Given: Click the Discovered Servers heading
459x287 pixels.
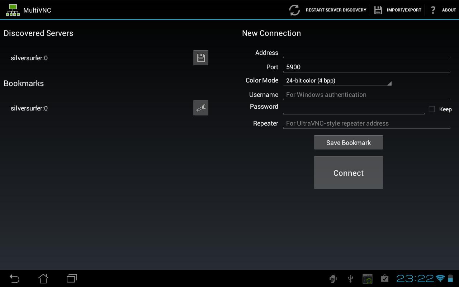Looking at the screenshot, I should pyautogui.click(x=38, y=33).
